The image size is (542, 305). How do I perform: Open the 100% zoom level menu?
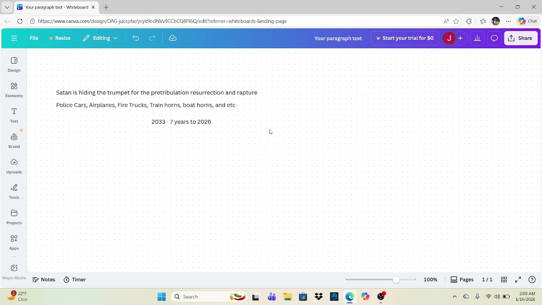click(430, 280)
